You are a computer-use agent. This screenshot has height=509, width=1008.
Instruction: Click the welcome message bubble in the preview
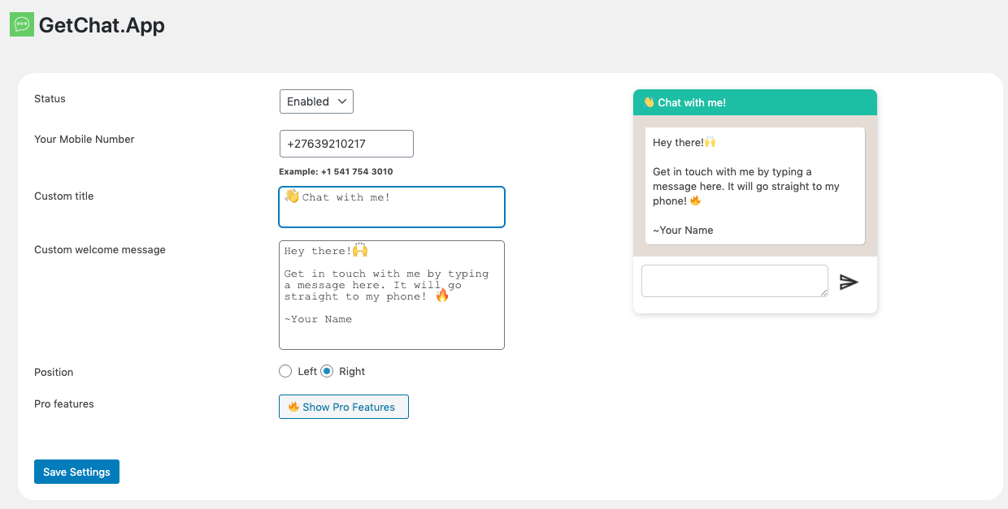pyautogui.click(x=755, y=186)
